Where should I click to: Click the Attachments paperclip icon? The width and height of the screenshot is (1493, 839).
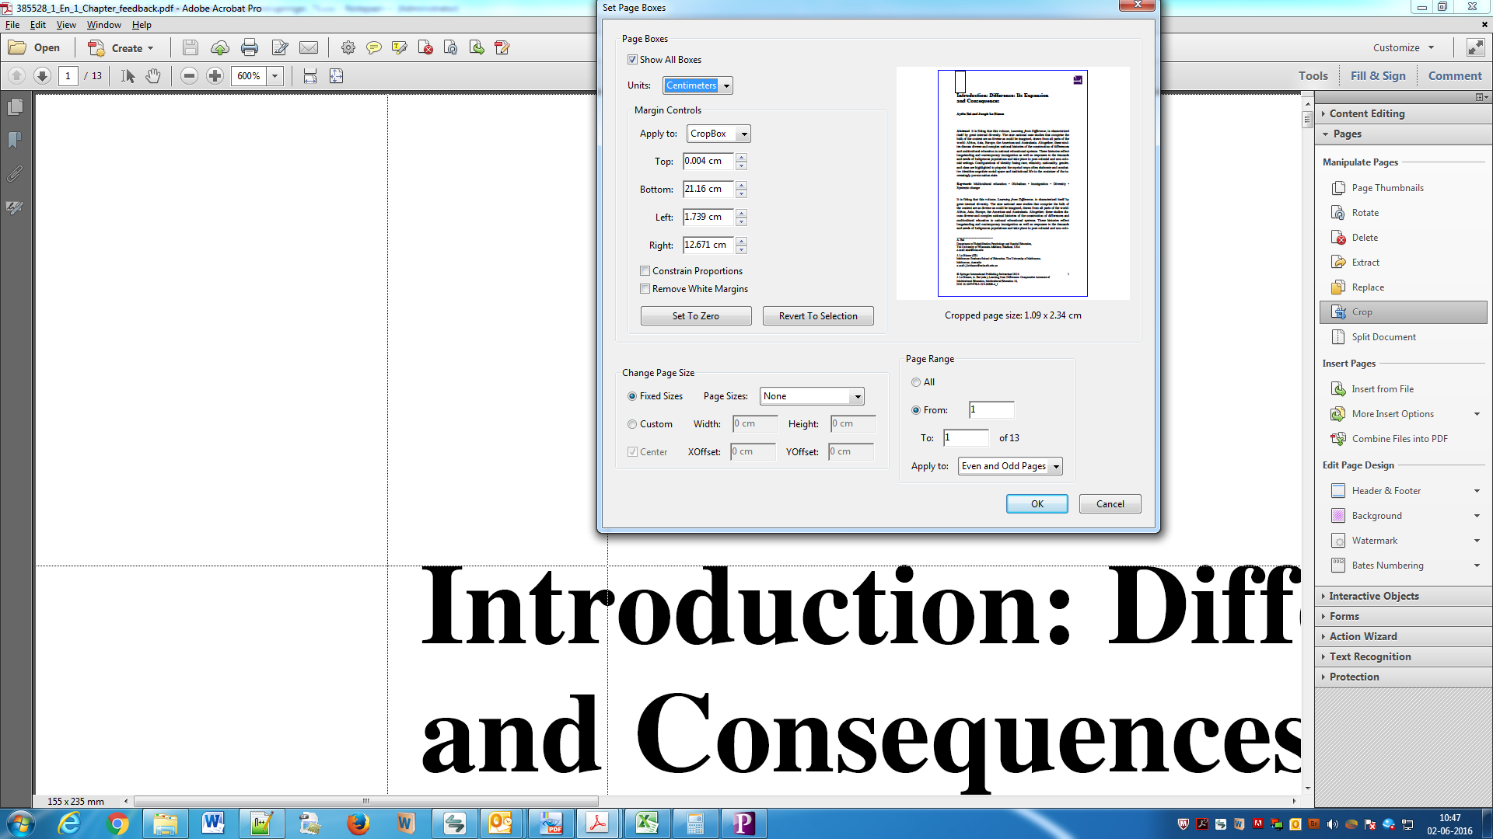click(15, 174)
